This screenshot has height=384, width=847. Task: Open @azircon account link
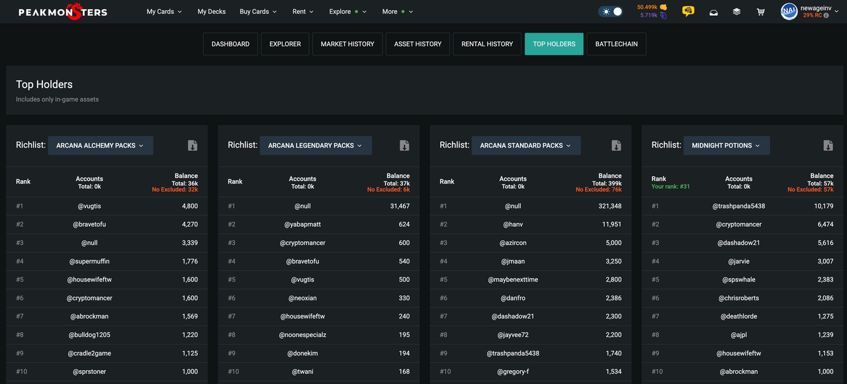click(x=513, y=243)
